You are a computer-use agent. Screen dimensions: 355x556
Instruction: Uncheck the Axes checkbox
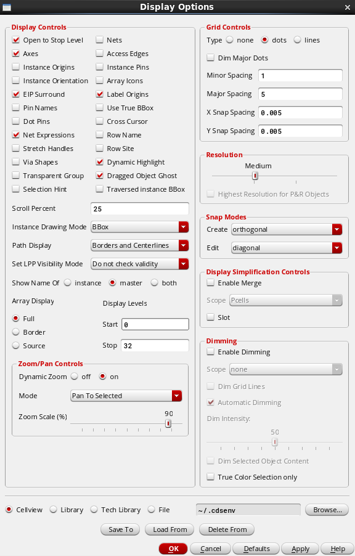click(x=15, y=54)
